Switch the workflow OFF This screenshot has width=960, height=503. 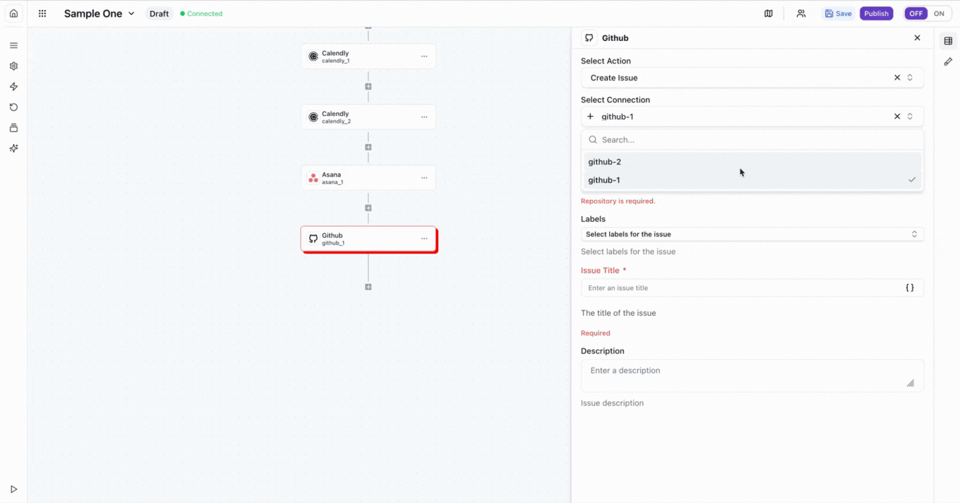pyautogui.click(x=916, y=13)
